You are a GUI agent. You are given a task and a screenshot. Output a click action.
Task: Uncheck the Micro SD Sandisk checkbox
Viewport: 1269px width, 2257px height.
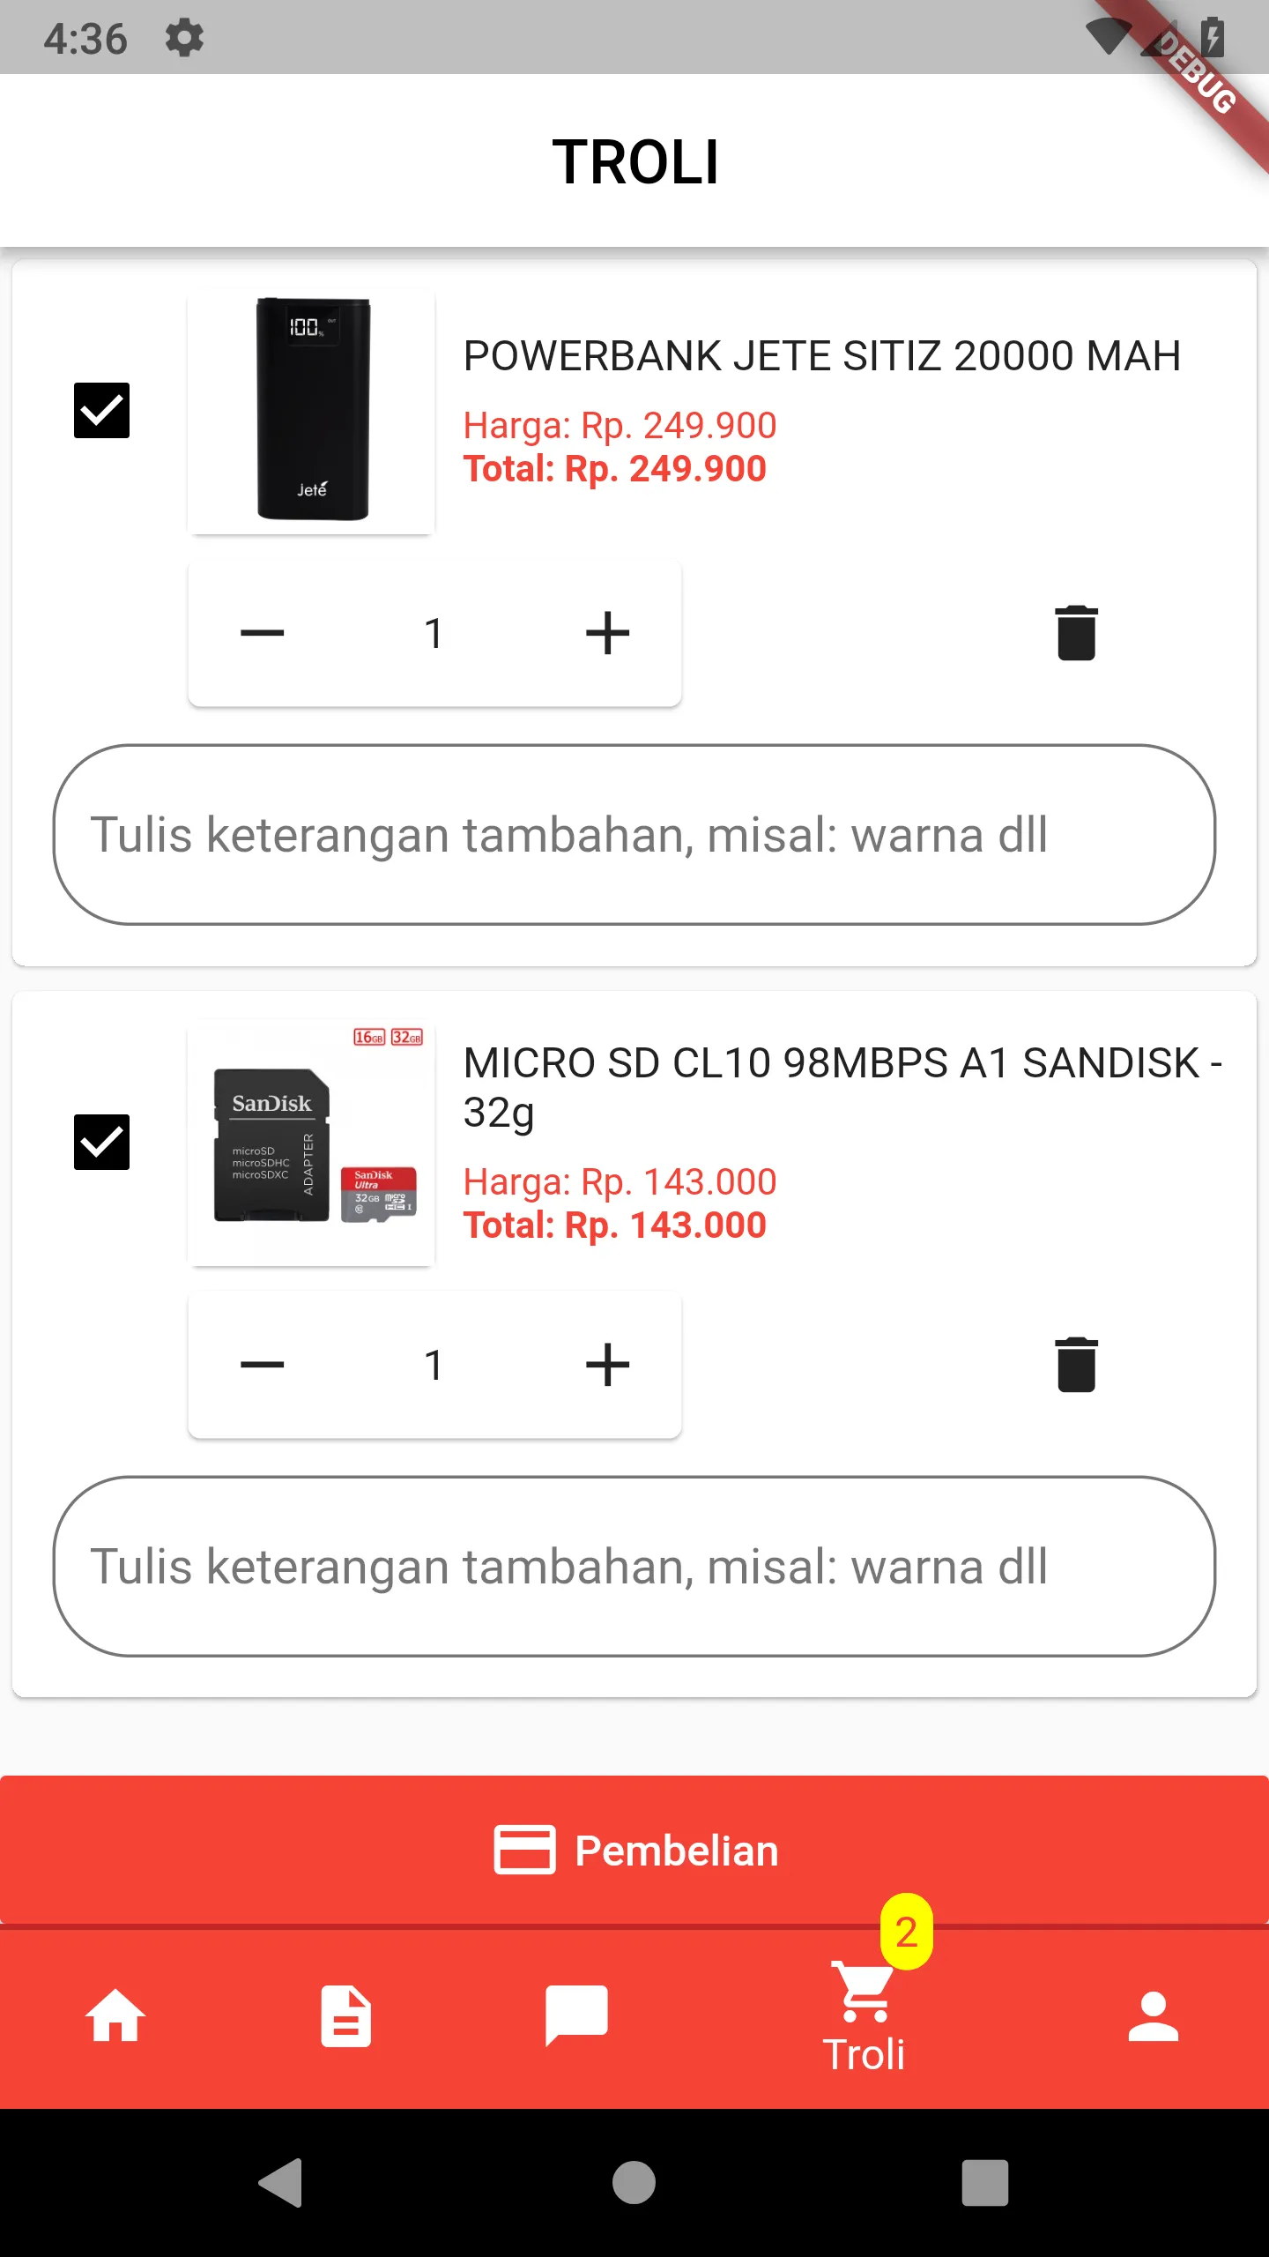point(101,1142)
